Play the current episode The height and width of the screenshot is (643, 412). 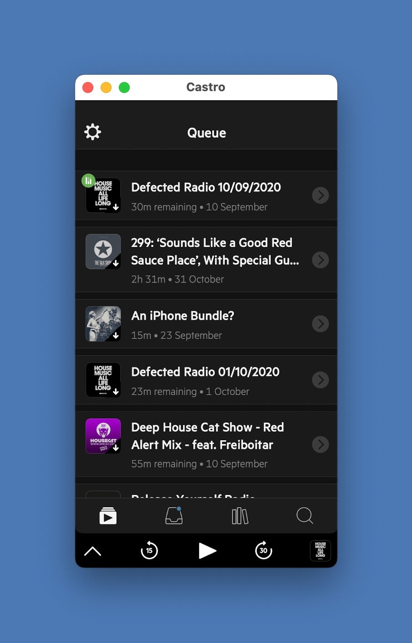coord(208,550)
